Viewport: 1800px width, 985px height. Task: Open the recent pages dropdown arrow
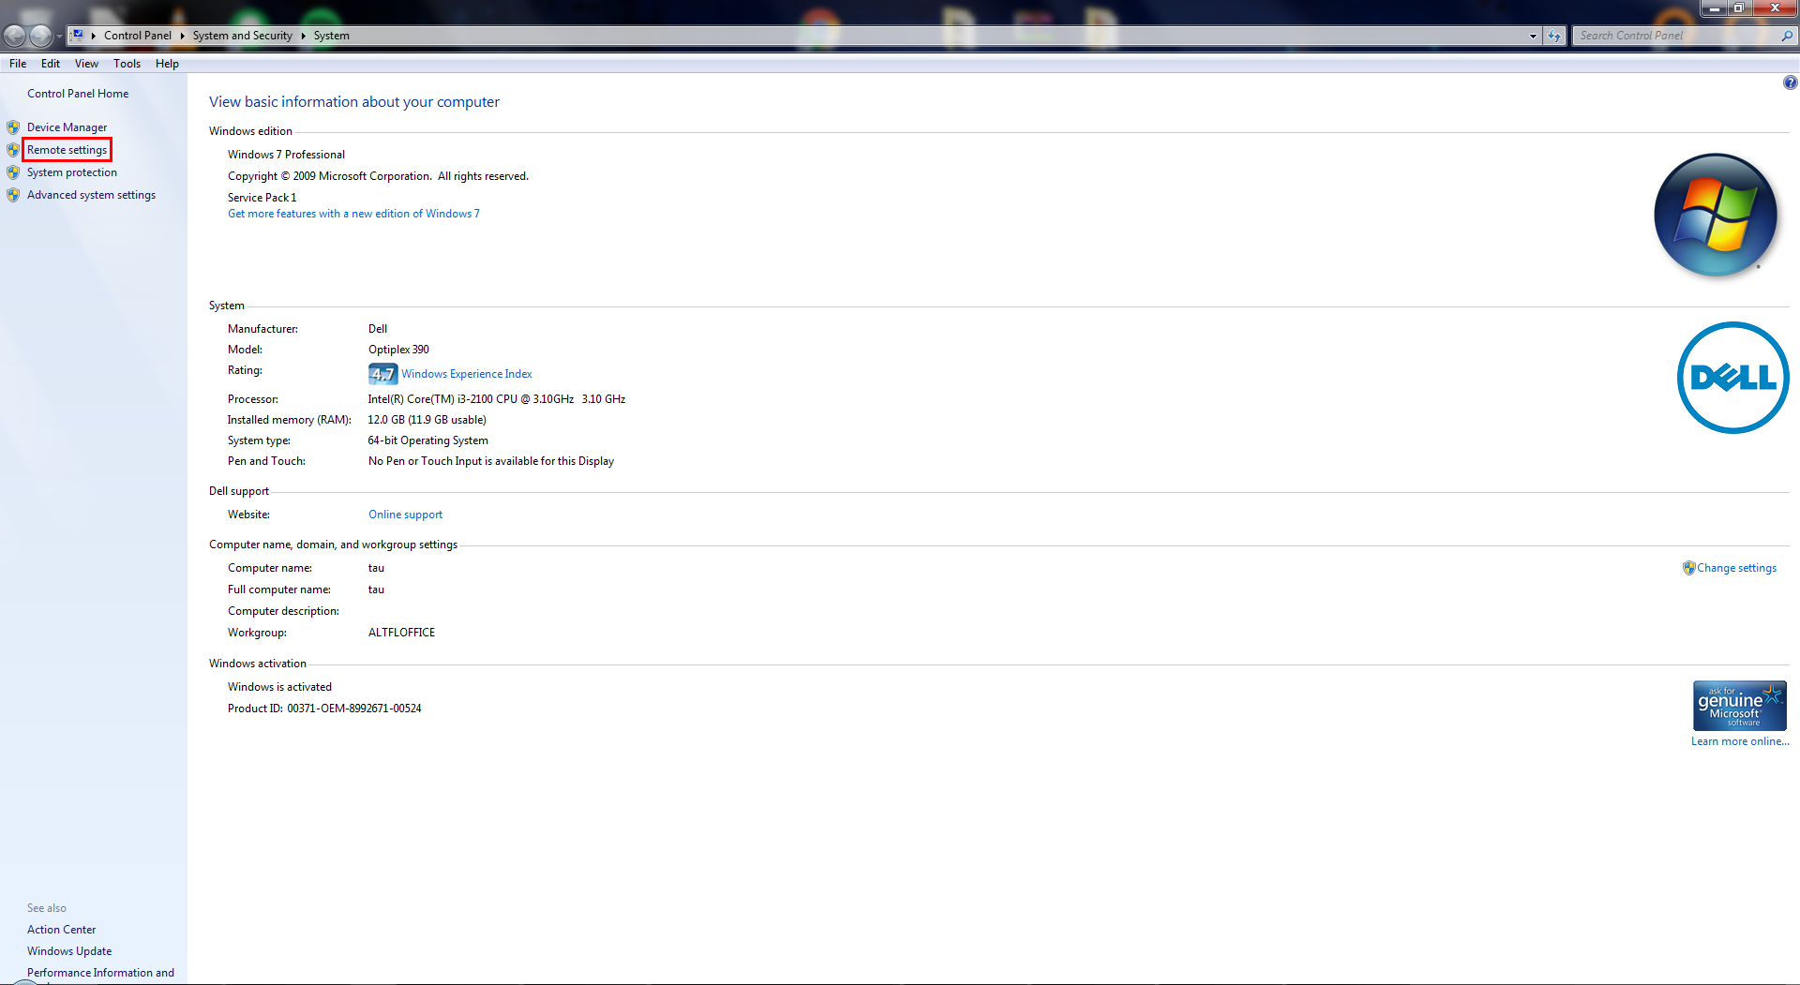59,37
